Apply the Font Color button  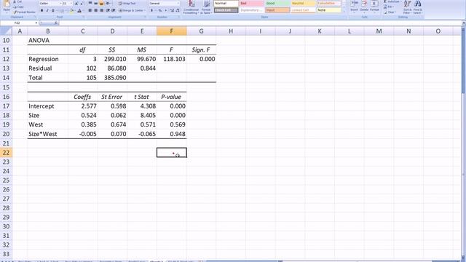79,11
